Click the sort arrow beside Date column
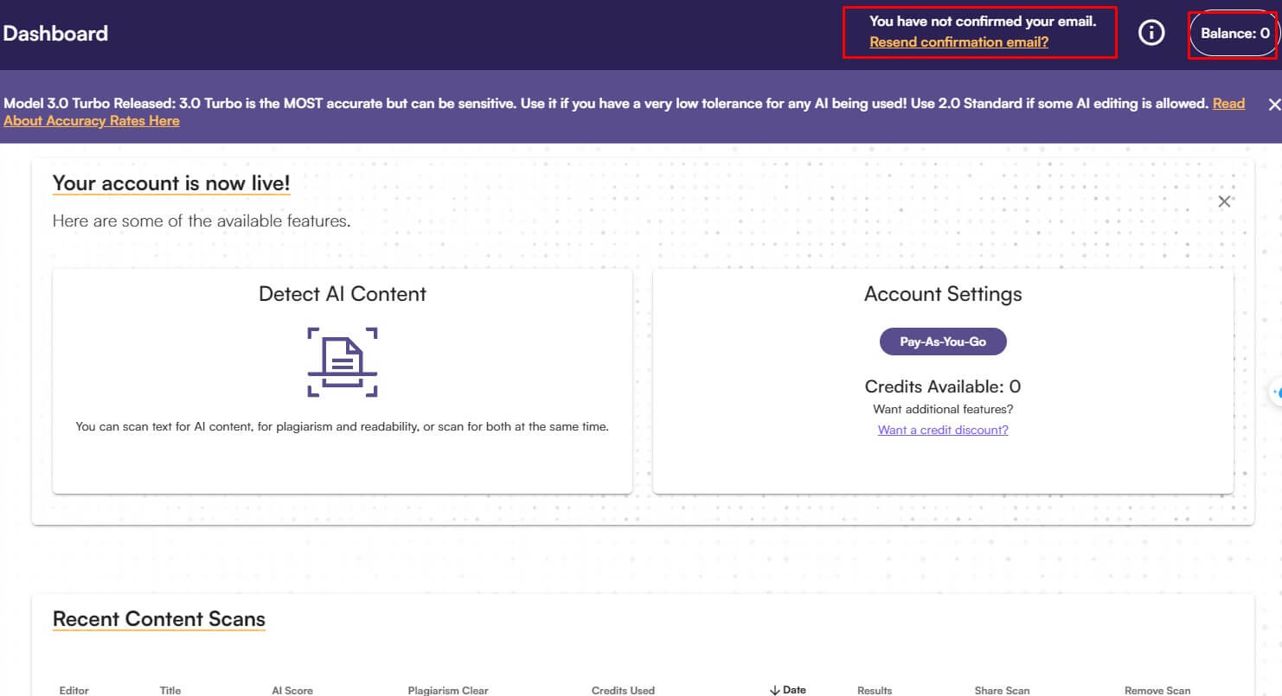The image size is (1282, 696). tap(774, 690)
